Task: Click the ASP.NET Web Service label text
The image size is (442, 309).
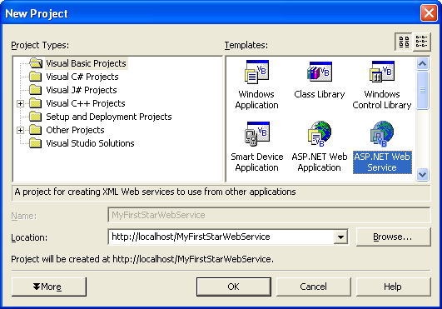Action: 382,162
